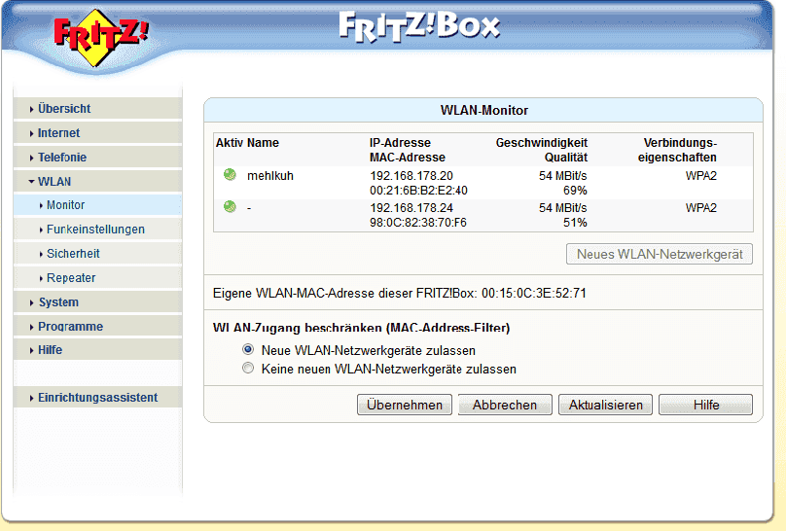Click the green active status icon for mehlkuh
Screen dimensions: 786x531
point(230,175)
